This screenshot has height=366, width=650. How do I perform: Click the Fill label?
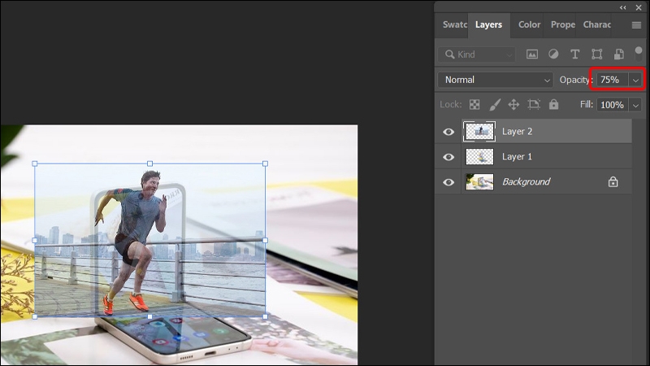tap(586, 104)
